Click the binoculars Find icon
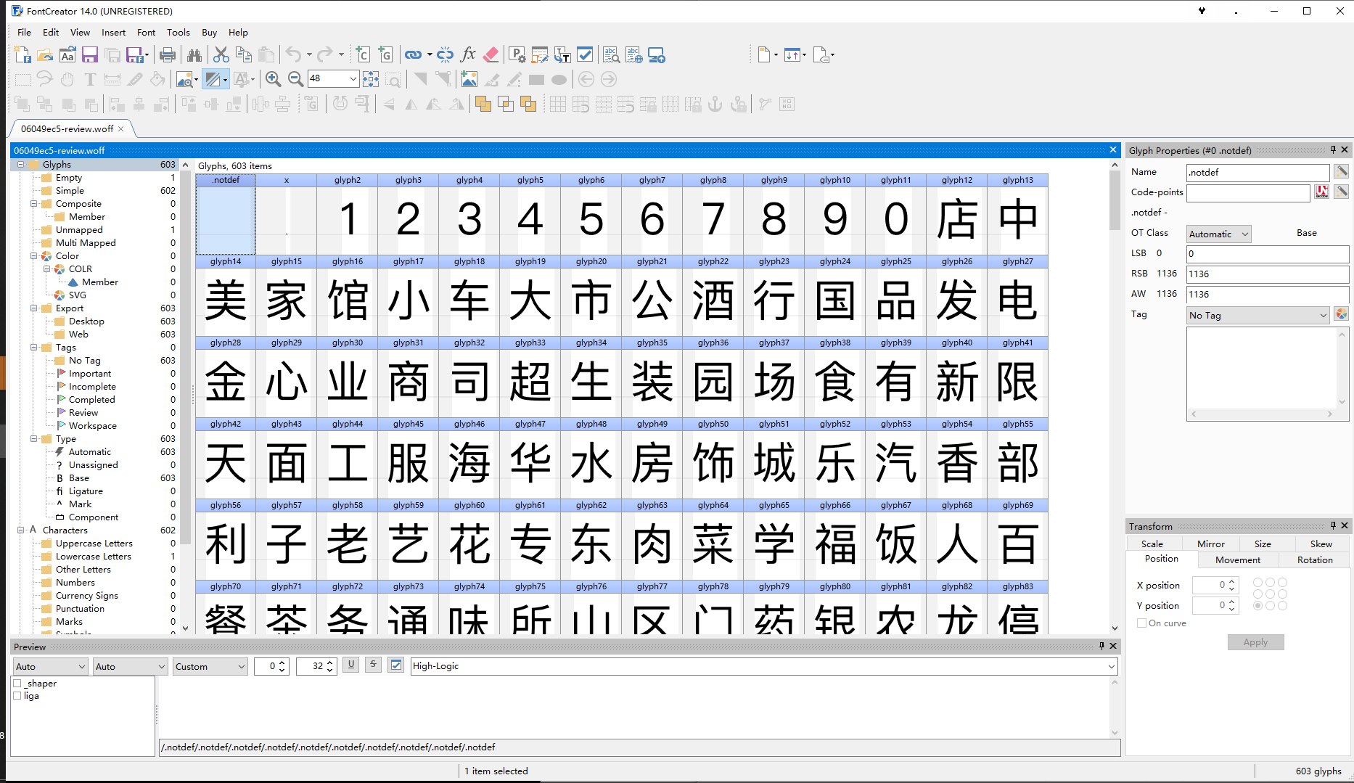The height and width of the screenshot is (783, 1354). (194, 55)
